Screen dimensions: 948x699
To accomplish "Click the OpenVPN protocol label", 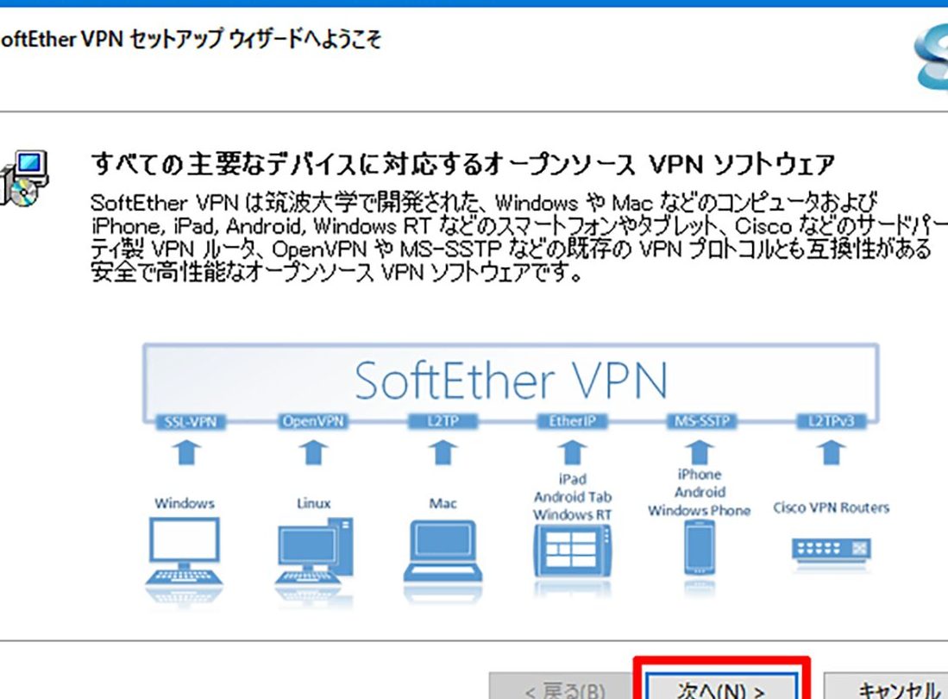I will [313, 422].
